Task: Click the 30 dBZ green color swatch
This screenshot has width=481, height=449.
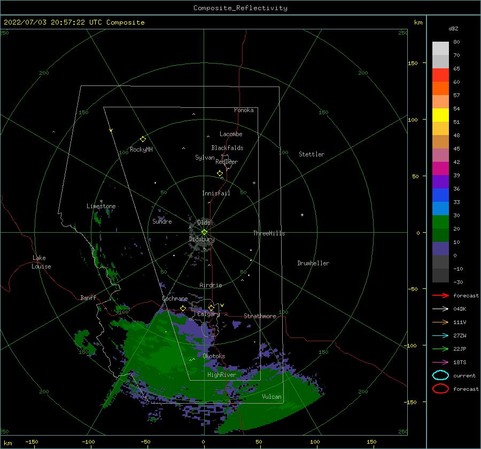Action: (440, 222)
